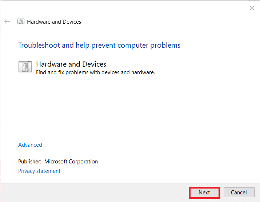Click the large Hardware and Devices troubleshooter icon
Image resolution: width=260 pixels, height=202 pixels.
pyautogui.click(x=25, y=67)
